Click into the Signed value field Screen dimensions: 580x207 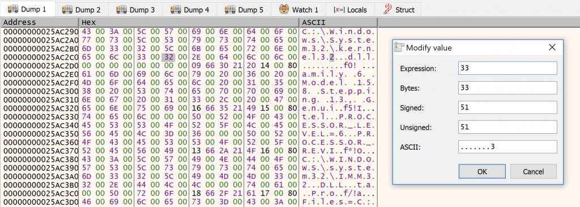(x=507, y=107)
